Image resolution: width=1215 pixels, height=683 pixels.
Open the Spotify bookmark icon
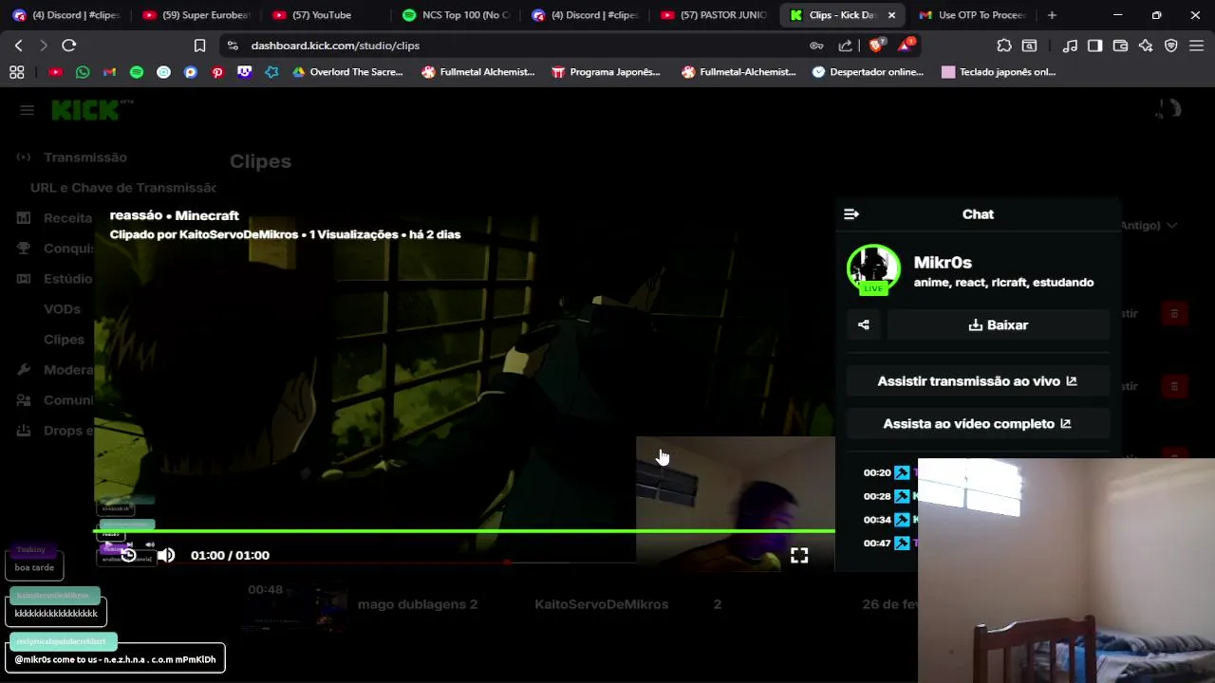pos(137,72)
